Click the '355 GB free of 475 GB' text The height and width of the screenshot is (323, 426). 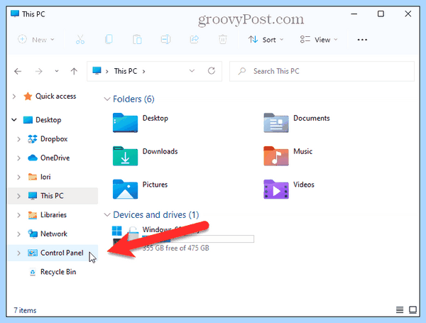(x=176, y=248)
